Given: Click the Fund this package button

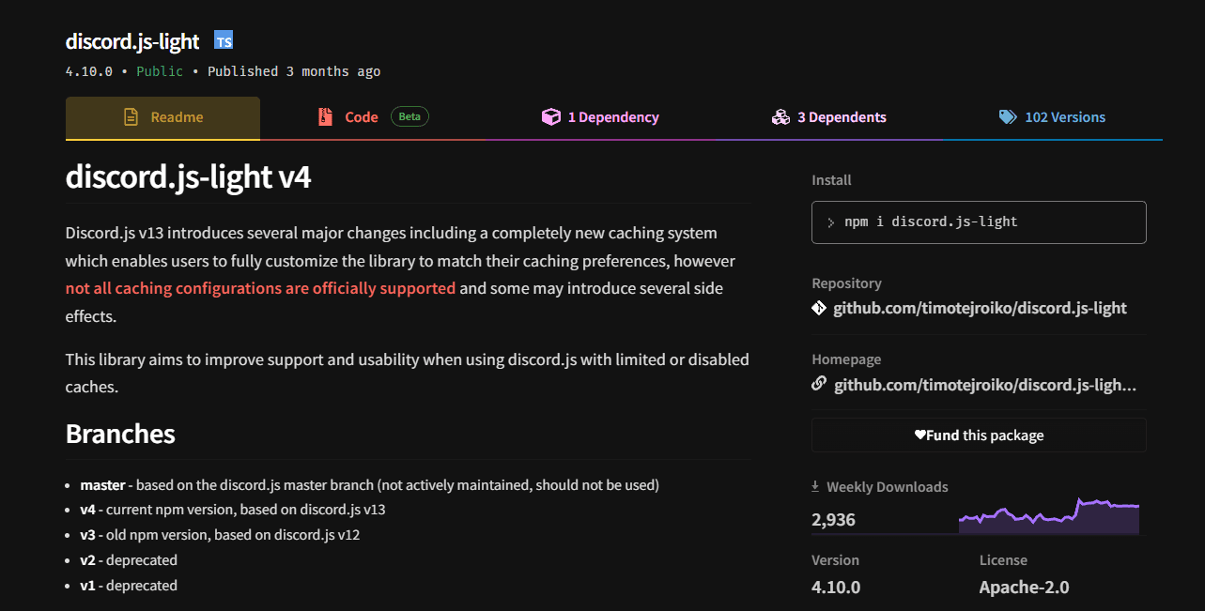Looking at the screenshot, I should pyautogui.click(x=978, y=435).
